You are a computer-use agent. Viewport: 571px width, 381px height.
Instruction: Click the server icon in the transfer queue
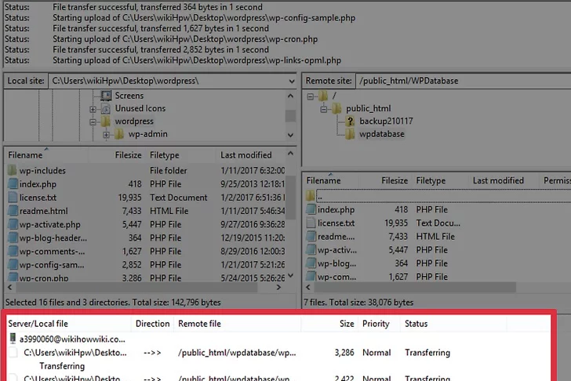13,339
